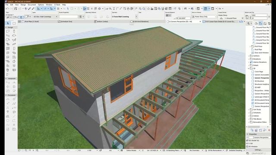This screenshot has width=276, height=155.
Task: Click zoom magnifier icon in bottom bar
Action: [38, 150]
